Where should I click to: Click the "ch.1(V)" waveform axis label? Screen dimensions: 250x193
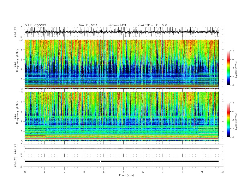click(x=15, y=32)
